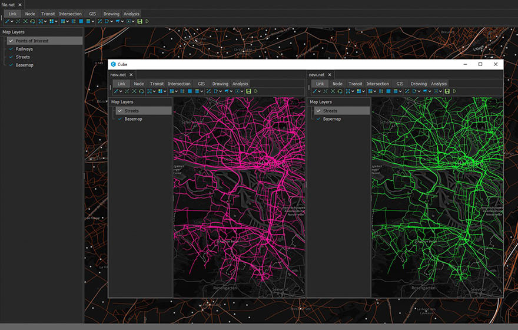Click the box selection icon in magenta-map pane toolbar

point(150,91)
